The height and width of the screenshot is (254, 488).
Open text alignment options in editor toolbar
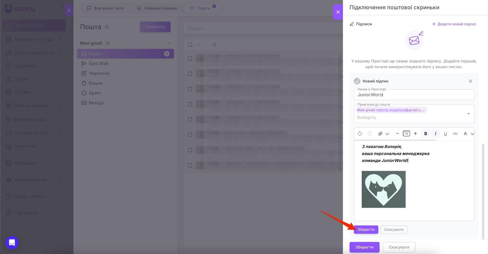point(383,134)
